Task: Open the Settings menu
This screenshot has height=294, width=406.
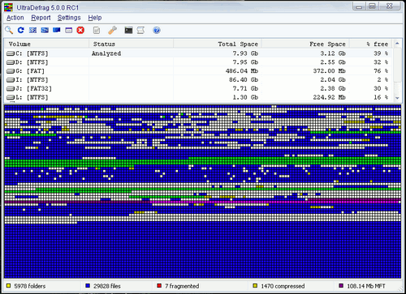Action: tap(69, 18)
